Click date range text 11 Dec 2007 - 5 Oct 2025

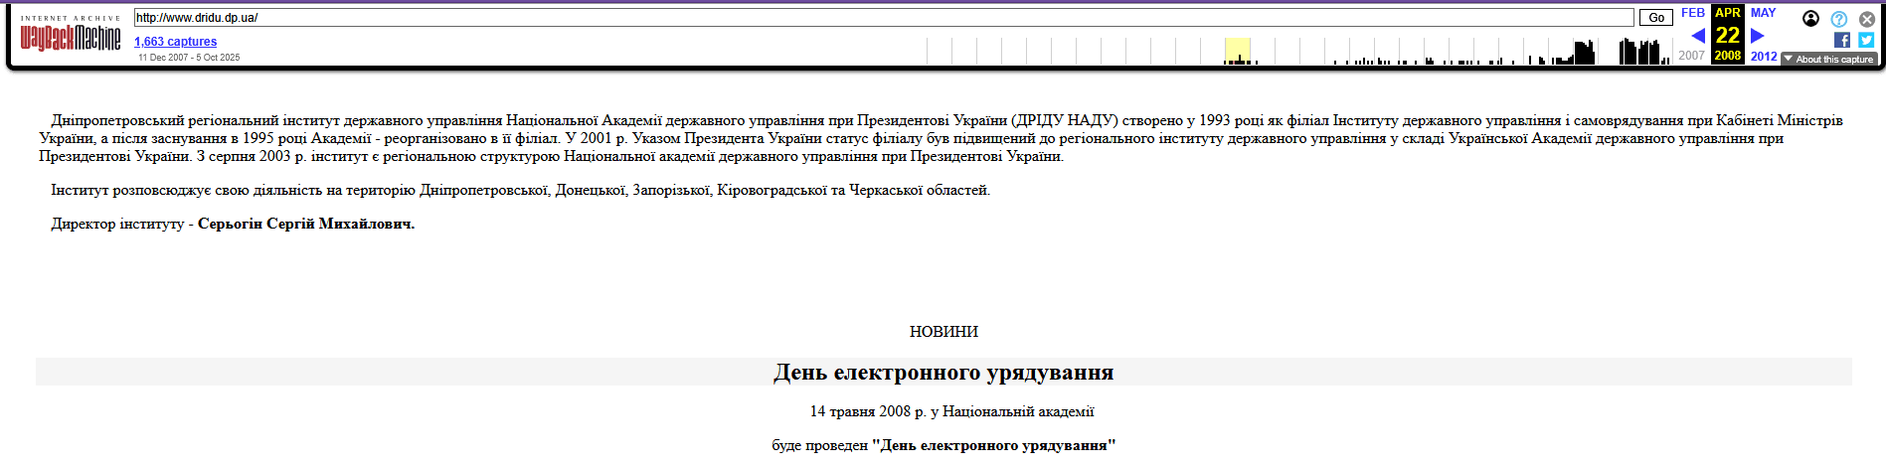[x=189, y=58]
